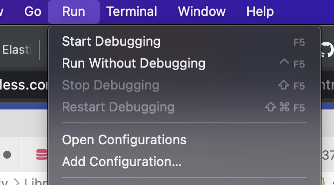Open the Go menu
The height and width of the screenshot is (185, 334).
pyautogui.click(x=32, y=11)
